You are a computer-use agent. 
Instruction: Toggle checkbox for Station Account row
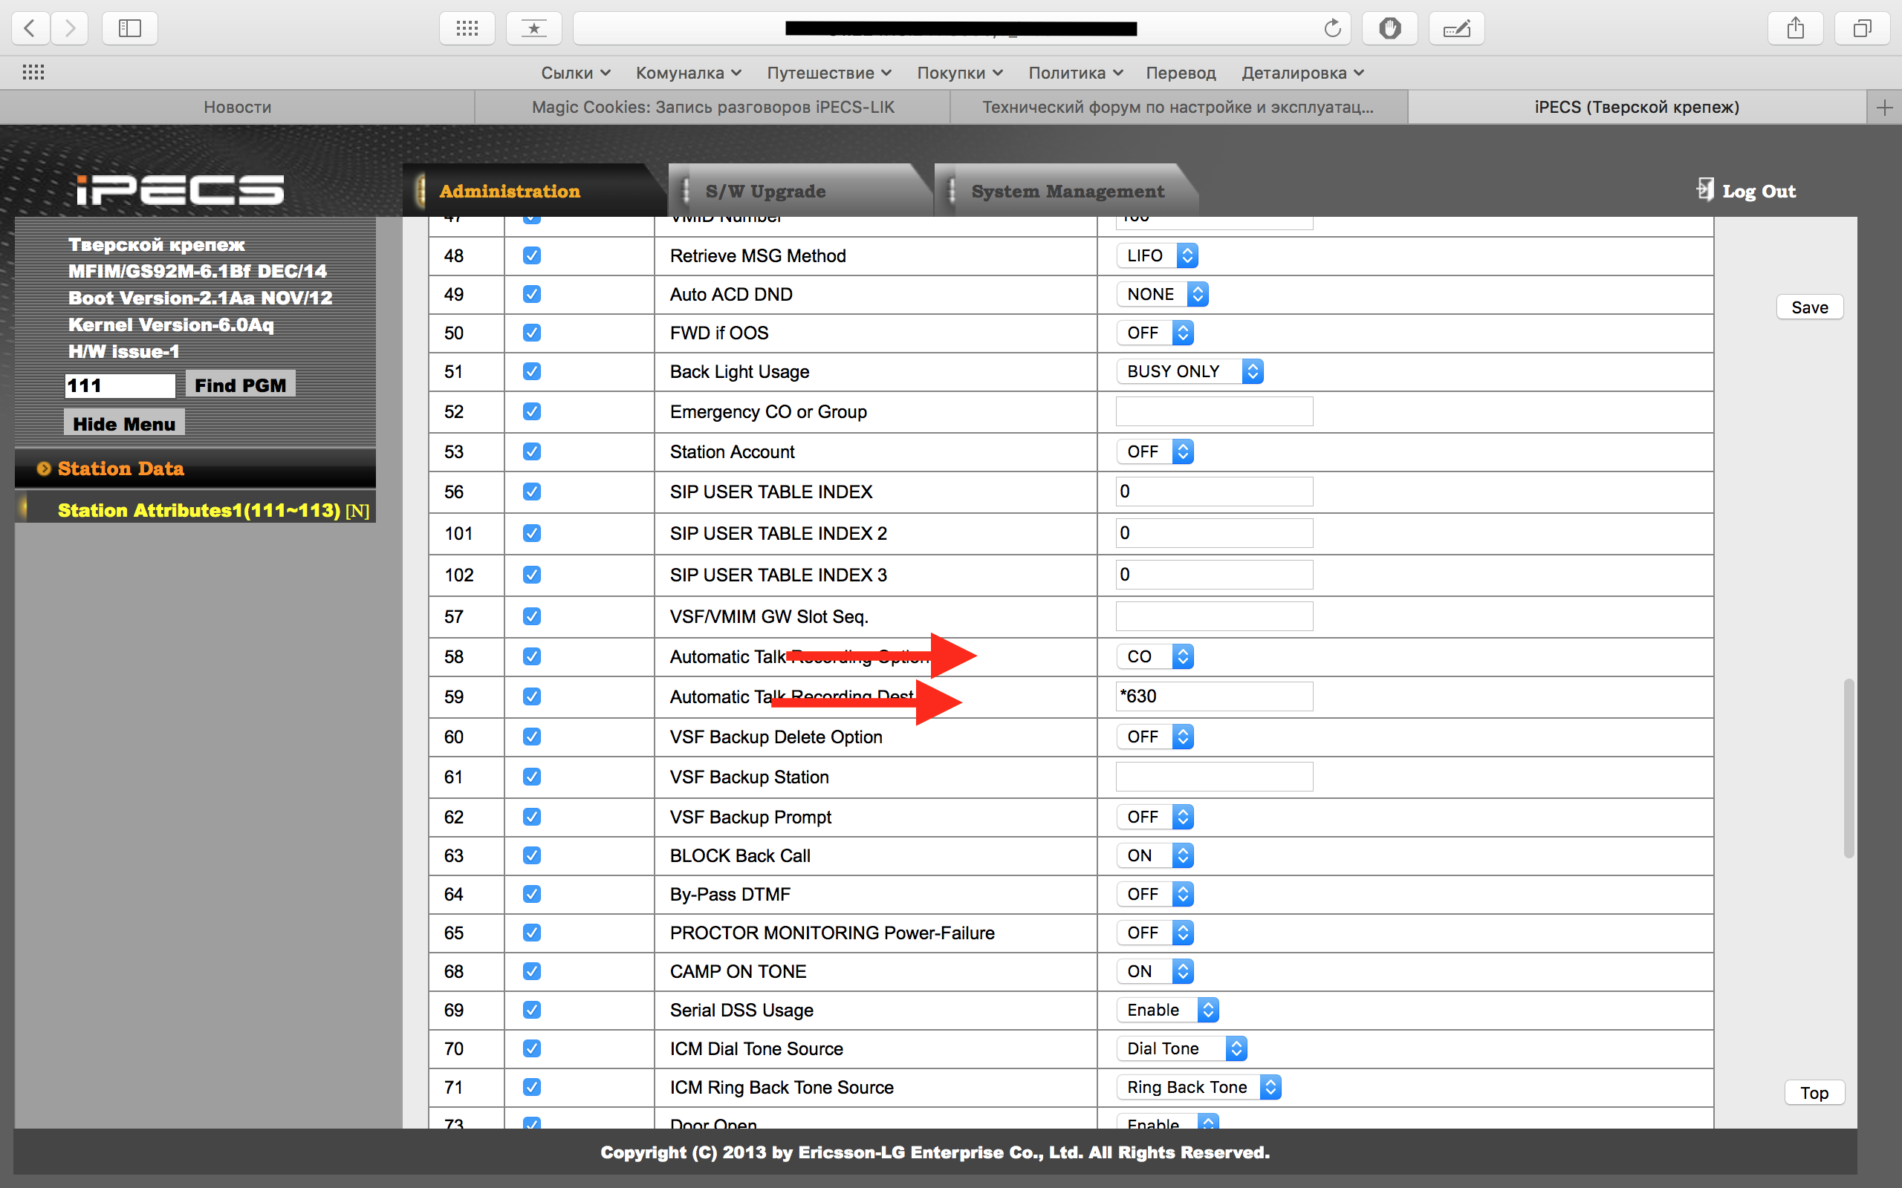[x=532, y=451]
